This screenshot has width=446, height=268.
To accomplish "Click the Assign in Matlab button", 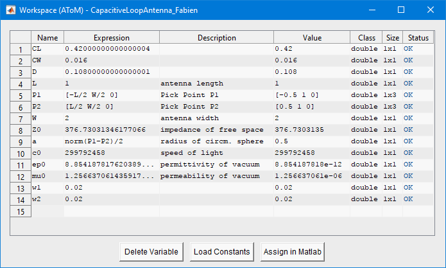I will [x=293, y=252].
